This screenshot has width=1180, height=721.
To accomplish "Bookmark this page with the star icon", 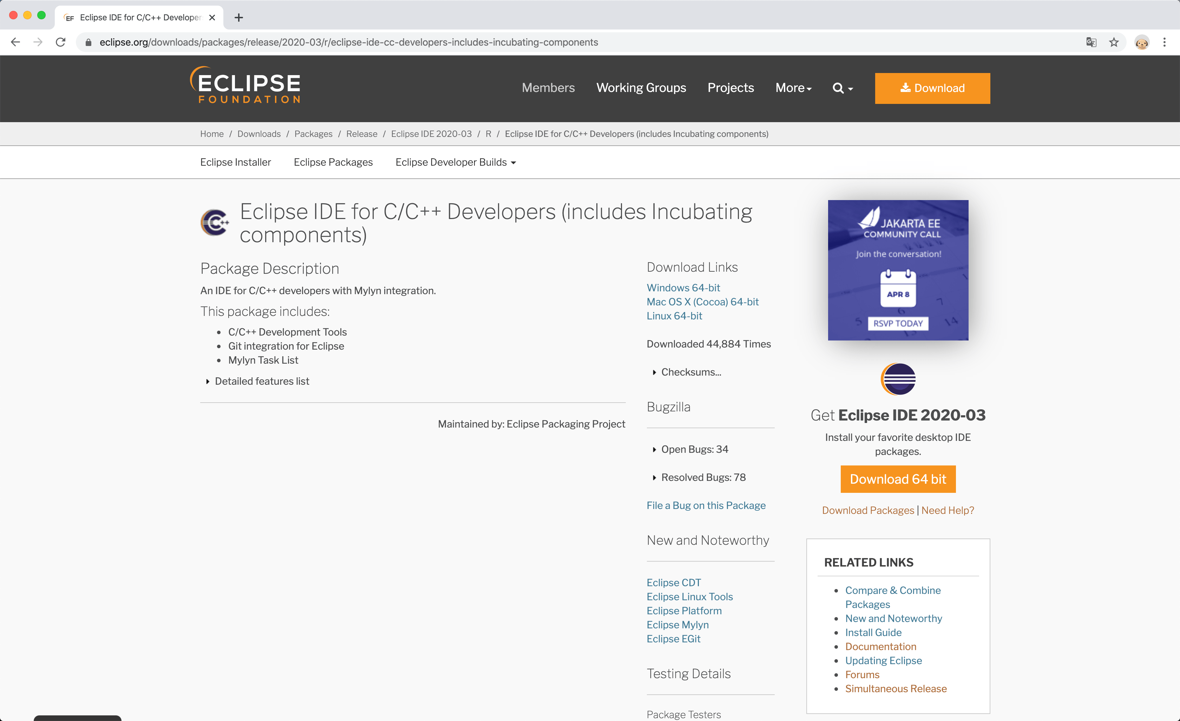I will [x=1114, y=42].
